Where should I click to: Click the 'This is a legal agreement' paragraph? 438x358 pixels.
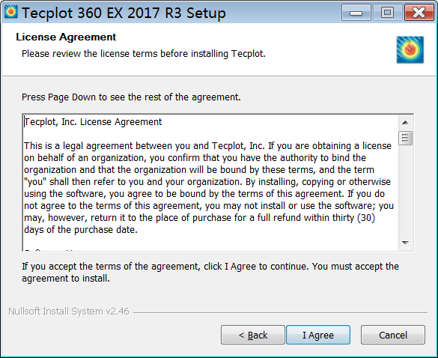click(209, 188)
